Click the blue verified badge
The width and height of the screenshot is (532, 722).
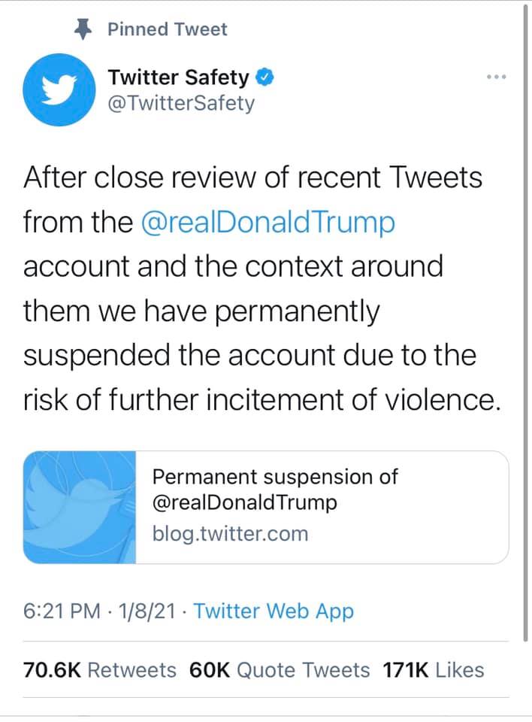265,77
